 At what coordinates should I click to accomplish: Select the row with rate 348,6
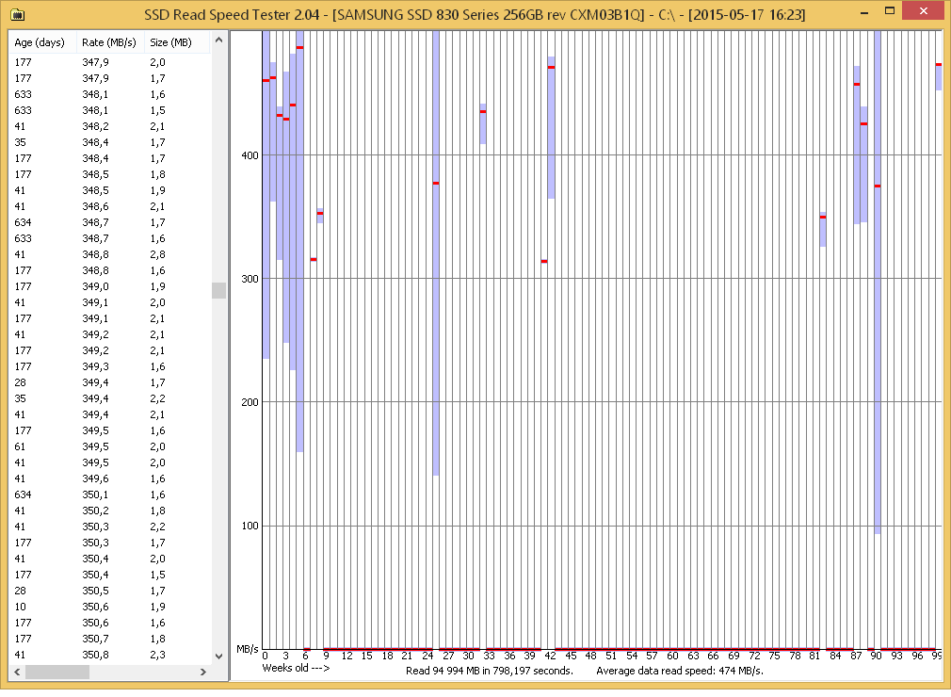point(110,206)
